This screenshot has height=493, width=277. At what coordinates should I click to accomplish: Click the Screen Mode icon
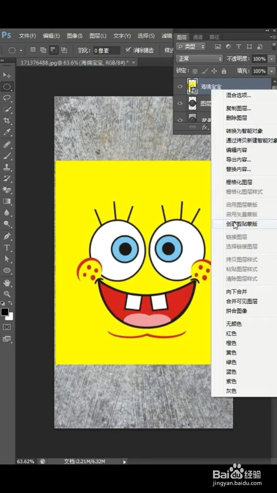point(7,339)
